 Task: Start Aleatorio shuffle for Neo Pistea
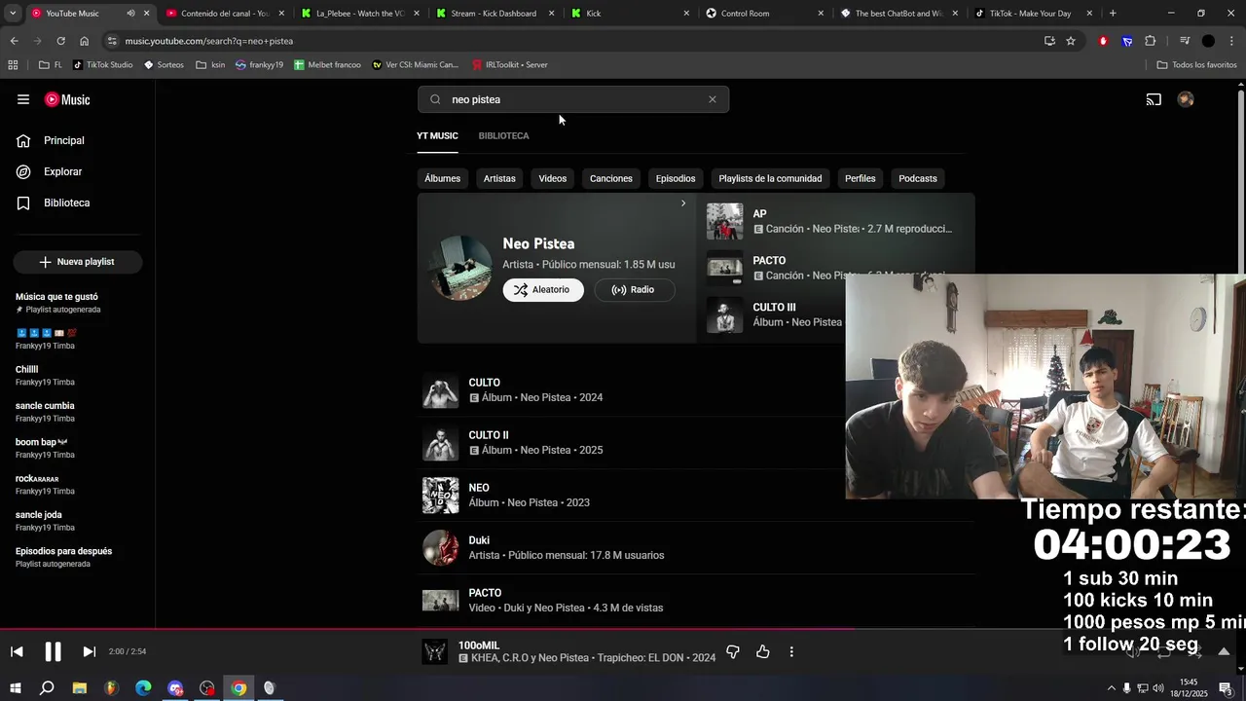(543, 289)
